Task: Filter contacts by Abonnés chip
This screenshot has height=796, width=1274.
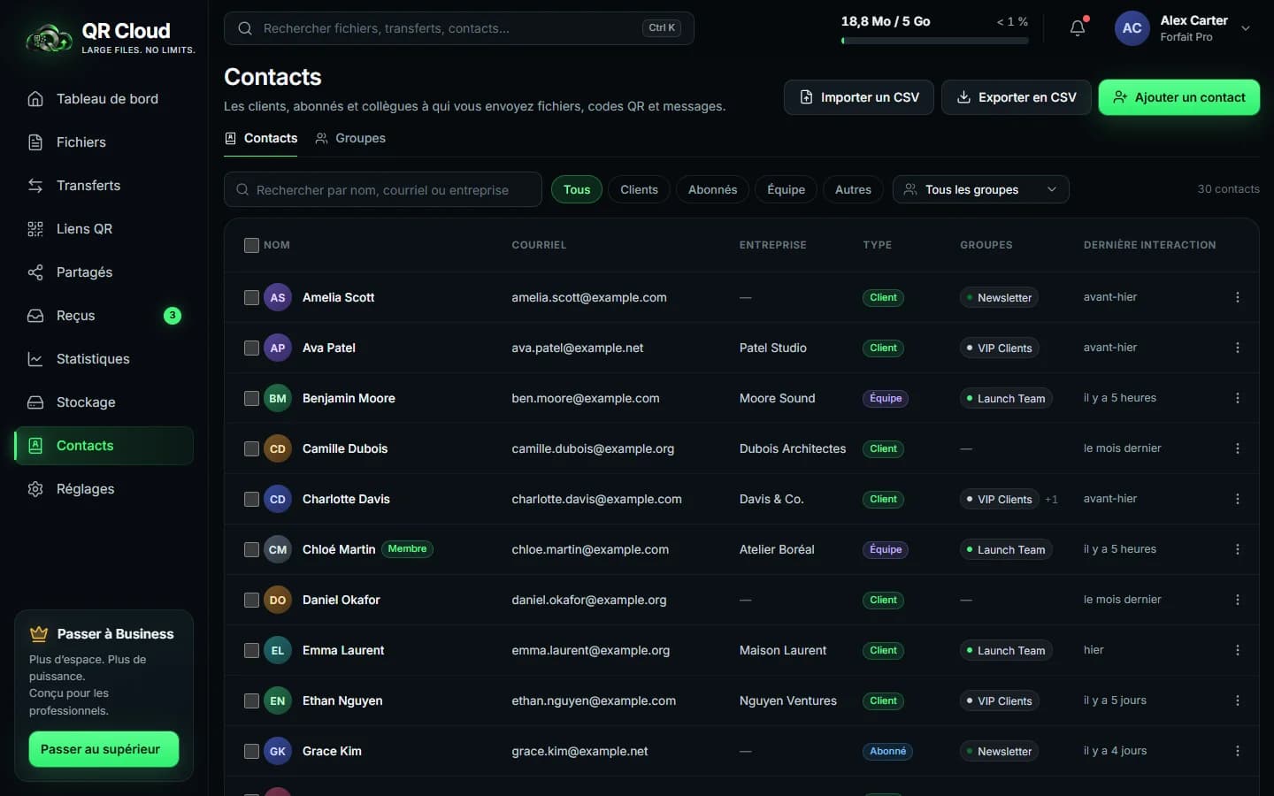Action: (712, 189)
